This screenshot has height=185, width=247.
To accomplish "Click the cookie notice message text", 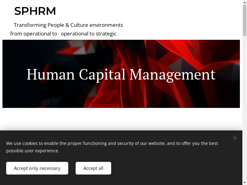I will [112, 147].
